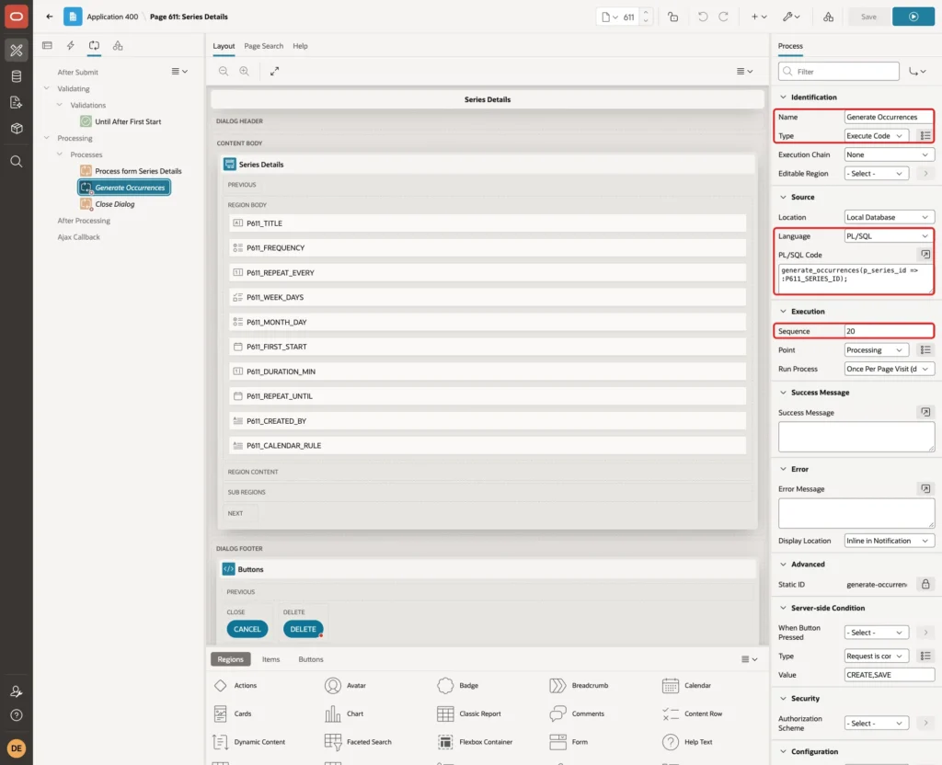Switch to the Dynamic Actions lightning tab
The width and height of the screenshot is (942, 765).
coord(70,46)
